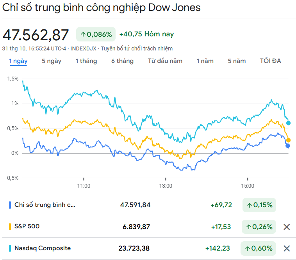The image size is (296, 260).
Task: View the "5 năm" chart range
Action: [x=237, y=61]
